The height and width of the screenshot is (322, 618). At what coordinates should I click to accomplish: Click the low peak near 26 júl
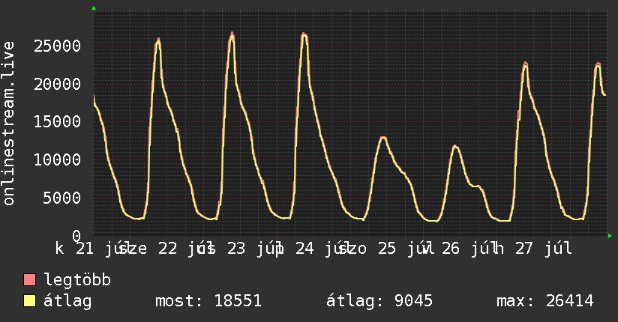pyautogui.click(x=455, y=147)
